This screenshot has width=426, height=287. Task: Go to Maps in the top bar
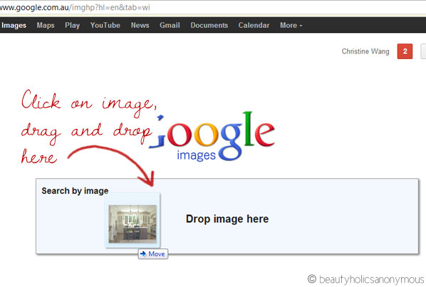46,25
